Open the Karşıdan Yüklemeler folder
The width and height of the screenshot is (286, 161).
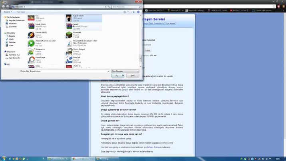(x=15, y=20)
